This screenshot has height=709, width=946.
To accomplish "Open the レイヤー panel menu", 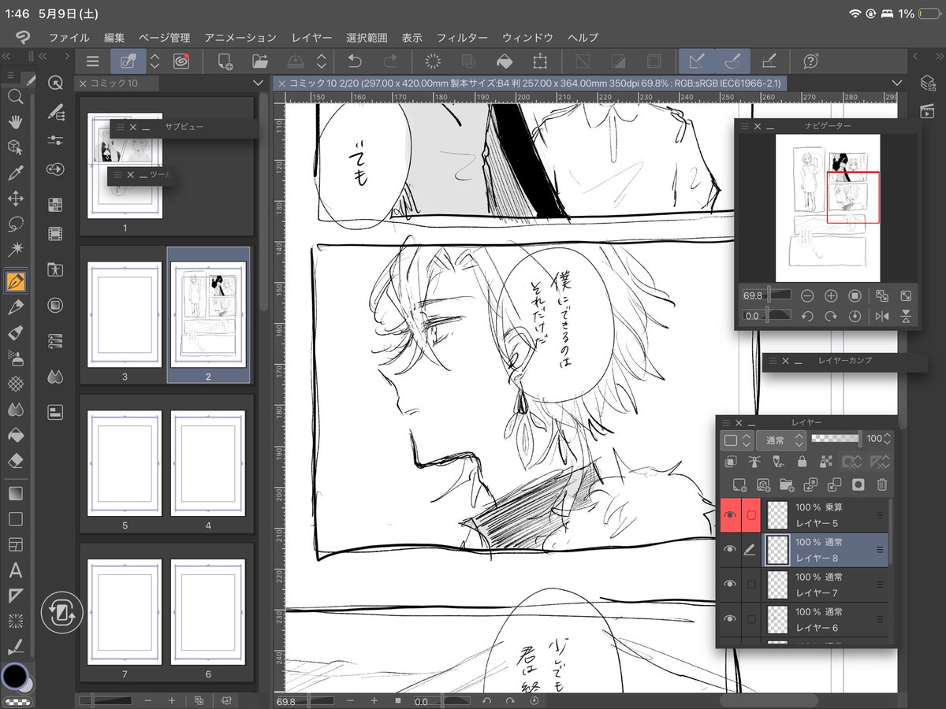I will coord(728,423).
